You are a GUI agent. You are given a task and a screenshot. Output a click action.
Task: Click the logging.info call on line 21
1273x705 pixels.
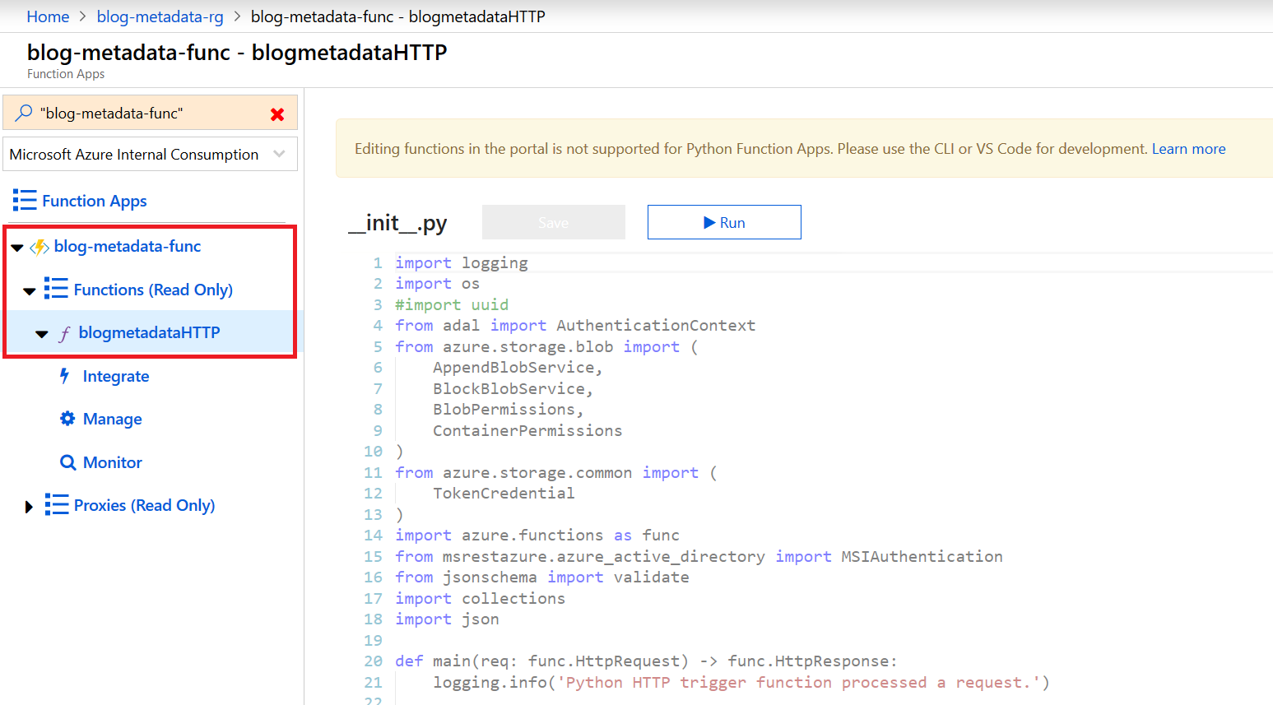point(741,683)
